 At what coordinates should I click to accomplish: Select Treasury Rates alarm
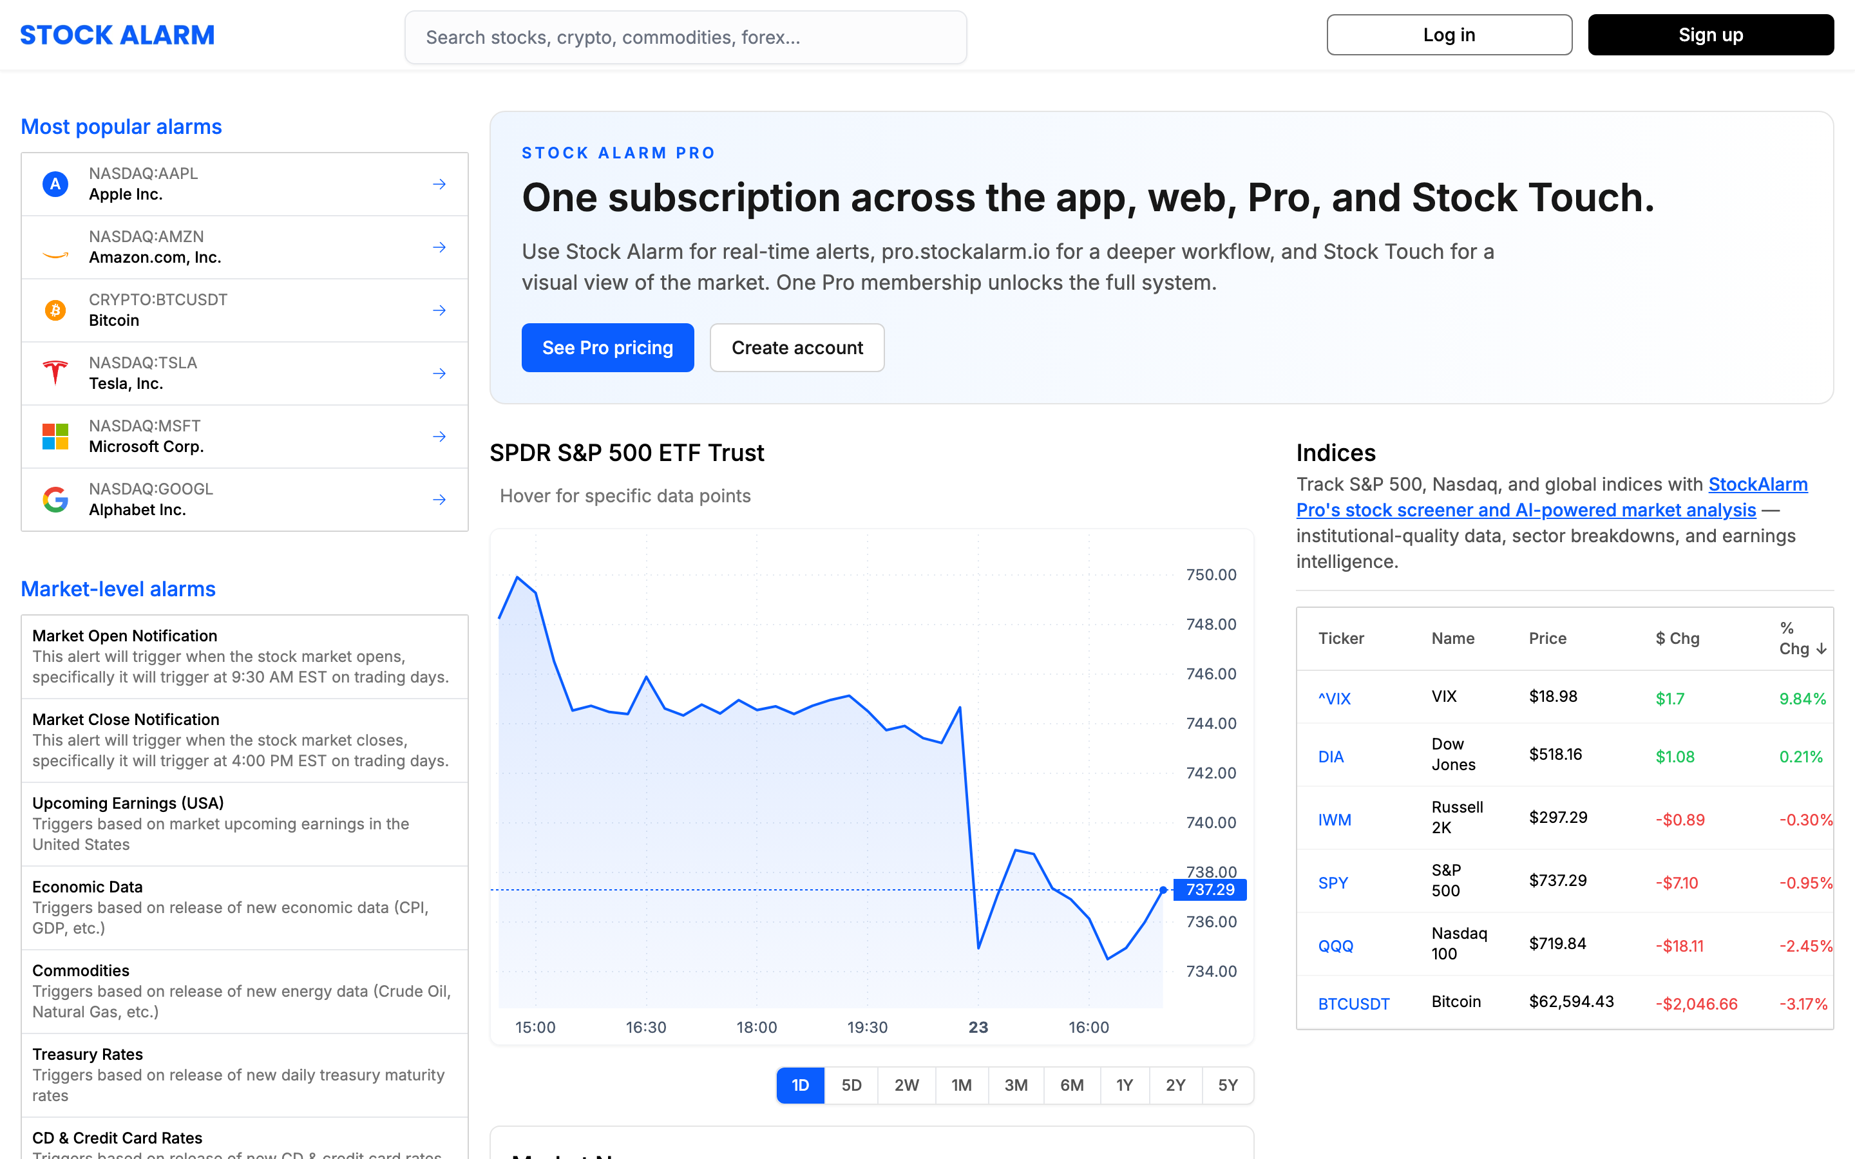245,1075
